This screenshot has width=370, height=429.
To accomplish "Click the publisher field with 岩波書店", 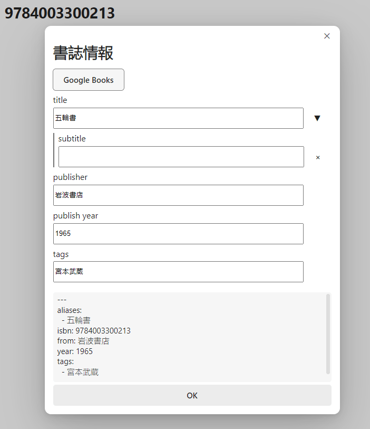I will pos(178,195).
